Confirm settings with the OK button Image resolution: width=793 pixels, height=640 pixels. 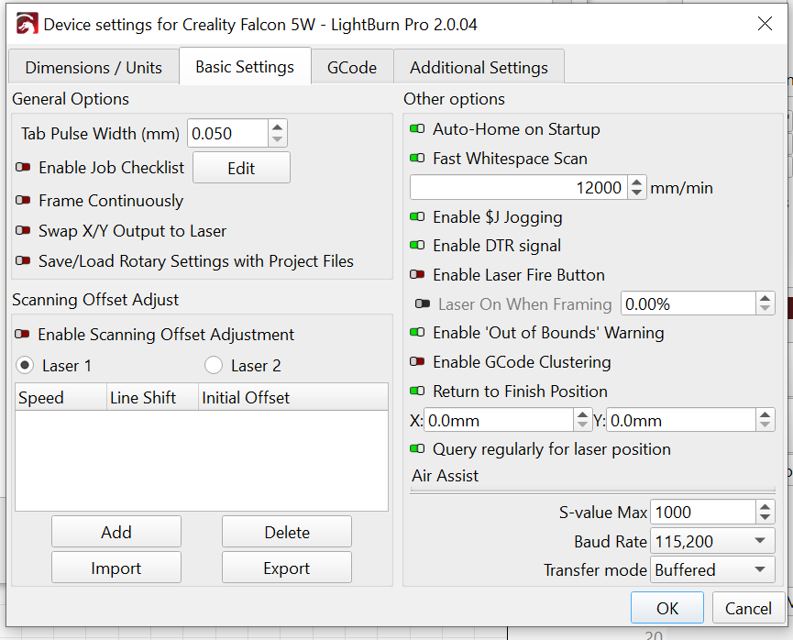click(667, 608)
